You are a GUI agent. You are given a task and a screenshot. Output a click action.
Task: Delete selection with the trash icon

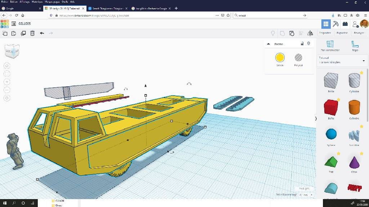click(x=32, y=33)
